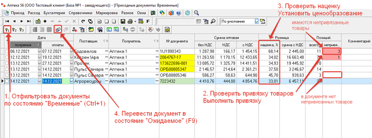Open the magnifier search icon in menu bar

point(196,13)
